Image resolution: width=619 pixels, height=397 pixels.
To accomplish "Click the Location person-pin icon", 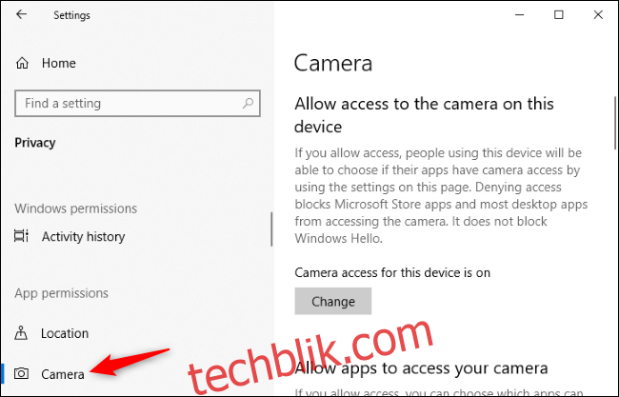I will pos(21,333).
